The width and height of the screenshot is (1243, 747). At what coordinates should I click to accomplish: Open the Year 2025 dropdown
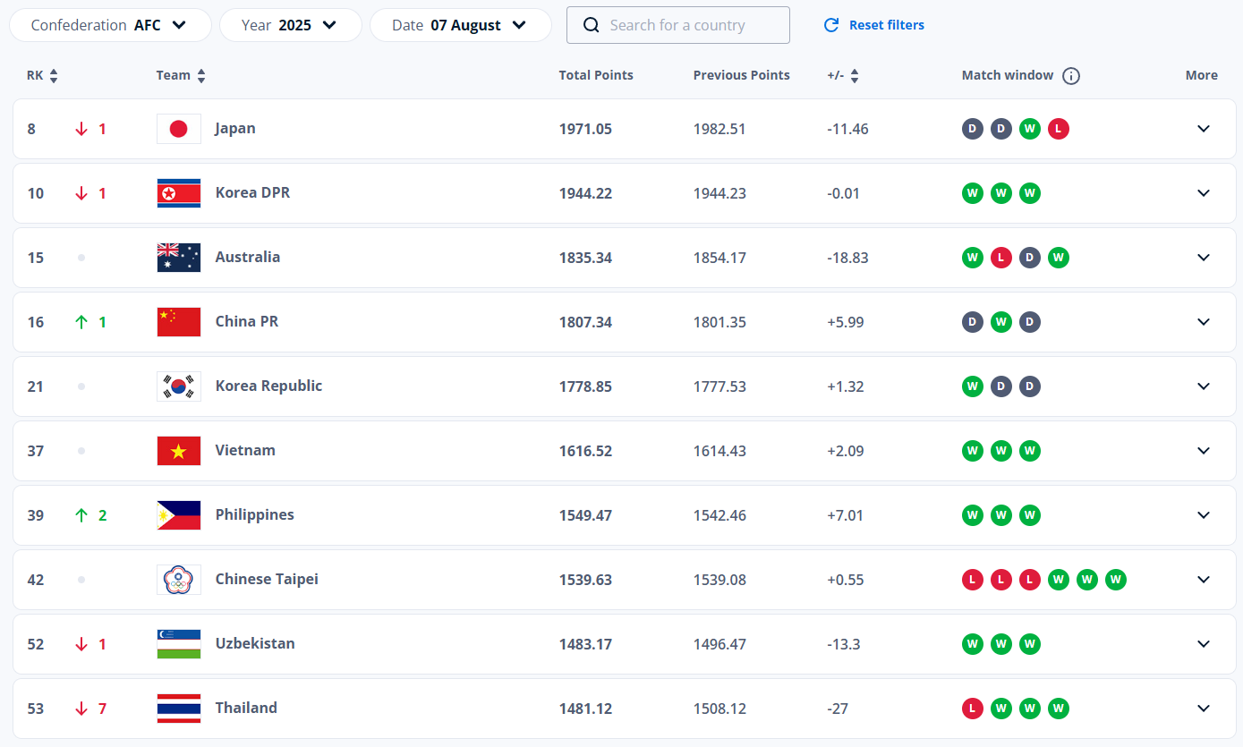tap(290, 25)
